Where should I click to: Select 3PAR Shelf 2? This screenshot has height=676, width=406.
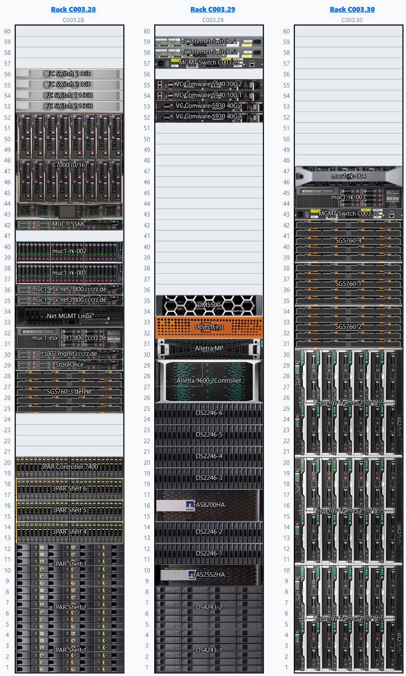[x=69, y=608]
